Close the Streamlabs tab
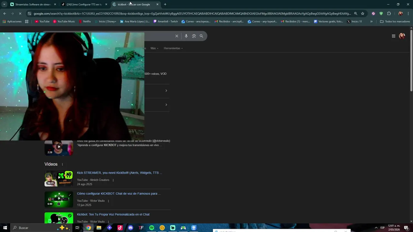Viewport: 413px width, 232px height. tap(55, 5)
